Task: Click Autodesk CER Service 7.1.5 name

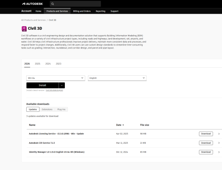Action: point(42,143)
